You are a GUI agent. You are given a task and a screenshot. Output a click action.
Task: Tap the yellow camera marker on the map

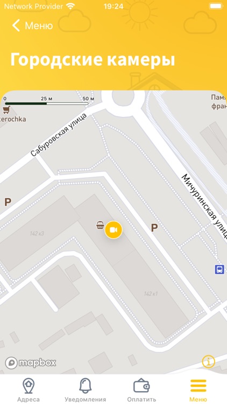113,229
